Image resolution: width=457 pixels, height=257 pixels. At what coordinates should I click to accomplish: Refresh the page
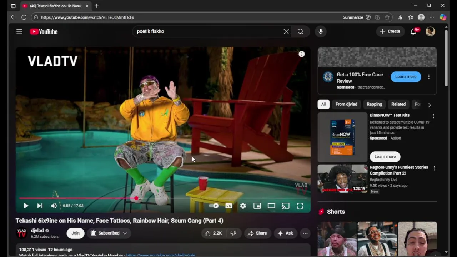pos(24,17)
